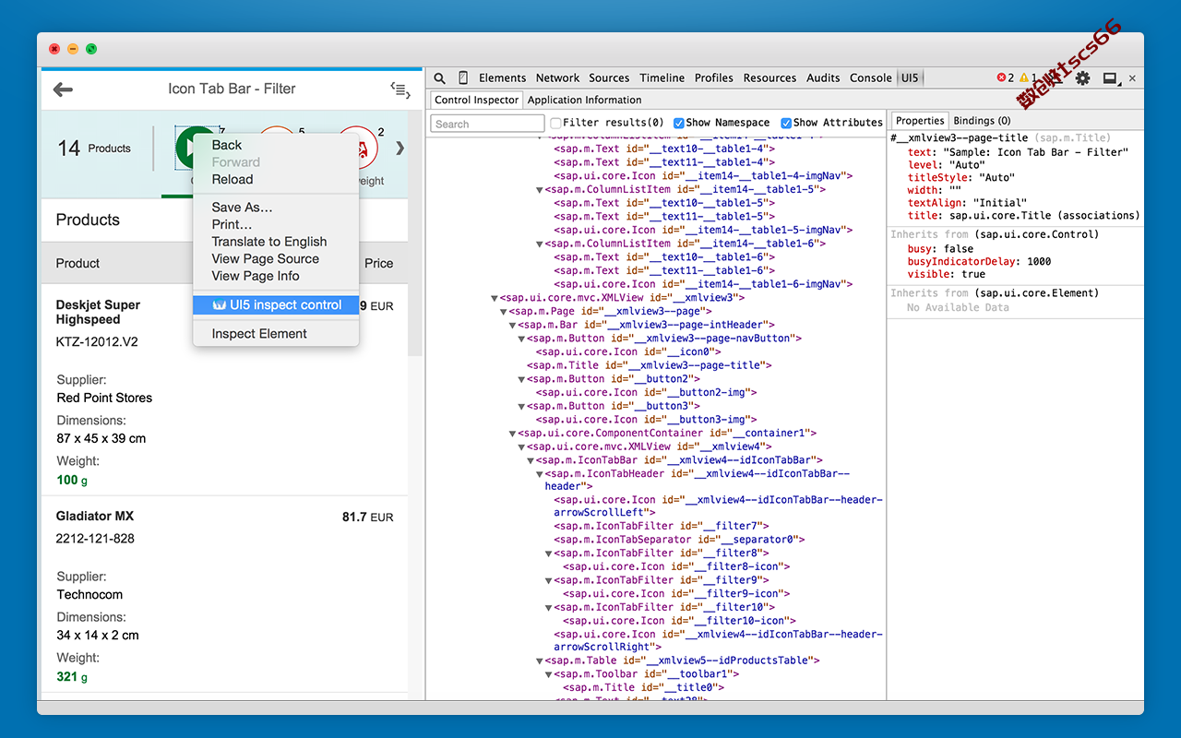Collapse sap.m.Page __xmlview3--page node
The width and height of the screenshot is (1181, 738).
[x=504, y=312]
